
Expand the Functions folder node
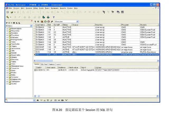pos(7,33)
